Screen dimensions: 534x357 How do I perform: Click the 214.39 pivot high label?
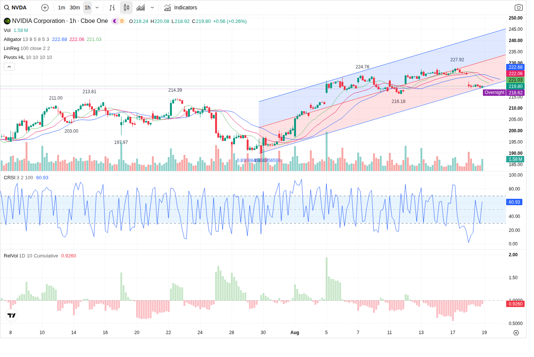(175, 90)
